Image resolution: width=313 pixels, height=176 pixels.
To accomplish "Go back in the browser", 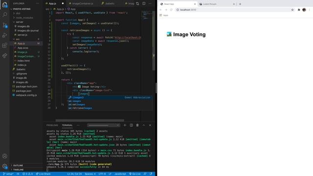I will point(161,10).
